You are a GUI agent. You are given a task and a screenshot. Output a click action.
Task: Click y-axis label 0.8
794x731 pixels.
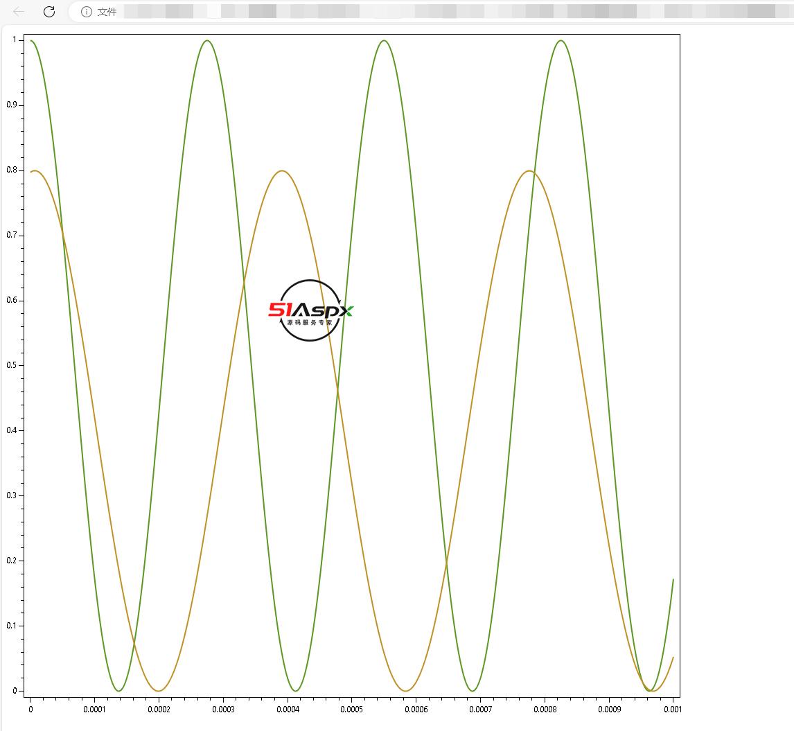pyautogui.click(x=12, y=170)
